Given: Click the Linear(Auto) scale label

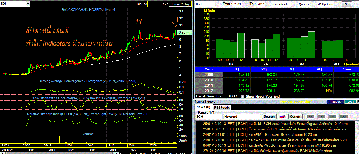Looking at the screenshot, I should pos(181,4).
